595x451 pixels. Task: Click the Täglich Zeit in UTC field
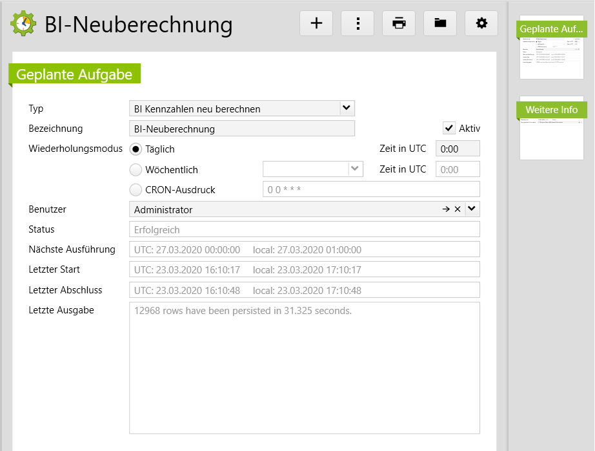(458, 149)
